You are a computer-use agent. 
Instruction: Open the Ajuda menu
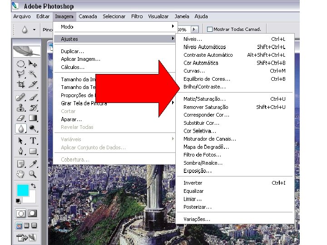pos(201,16)
